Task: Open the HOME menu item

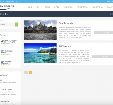Action: click(30, 7)
